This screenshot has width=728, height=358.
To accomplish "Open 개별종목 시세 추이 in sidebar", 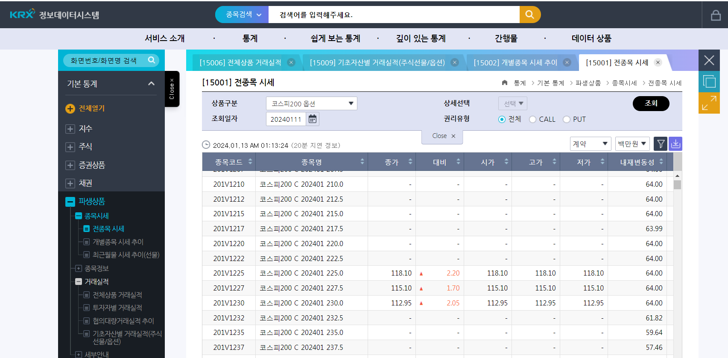I will pos(118,242).
